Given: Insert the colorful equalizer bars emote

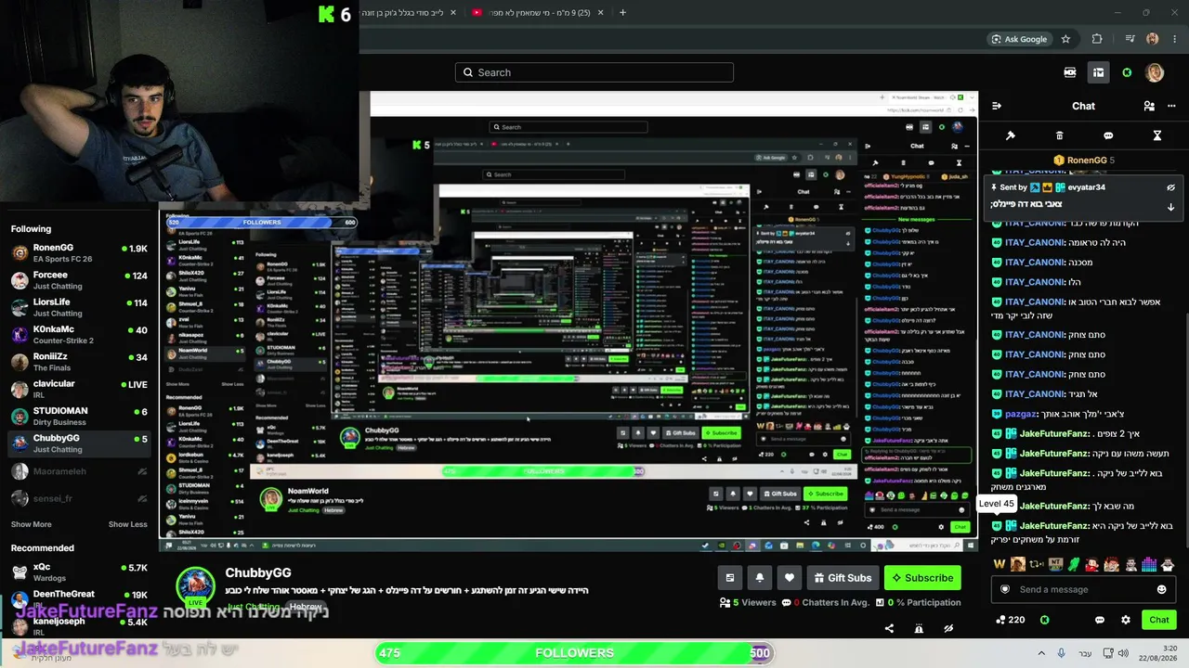Looking at the screenshot, I should (1149, 564).
